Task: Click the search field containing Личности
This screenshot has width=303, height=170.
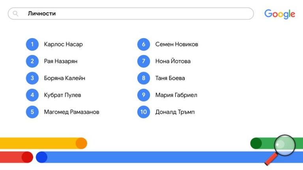Action: [x=134, y=14]
